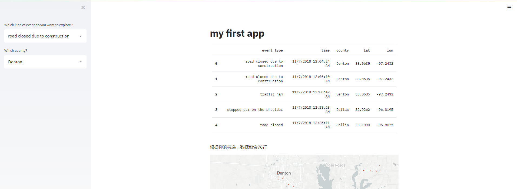Select the 'stopped car on the shoulder' cell
Image resolution: width=517 pixels, height=189 pixels.
(255, 110)
